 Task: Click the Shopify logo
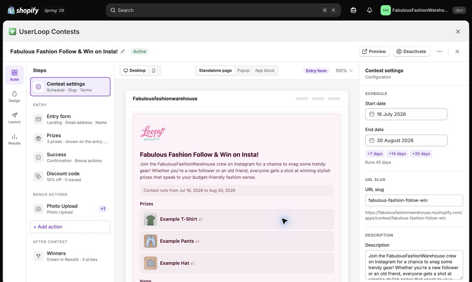point(23,10)
